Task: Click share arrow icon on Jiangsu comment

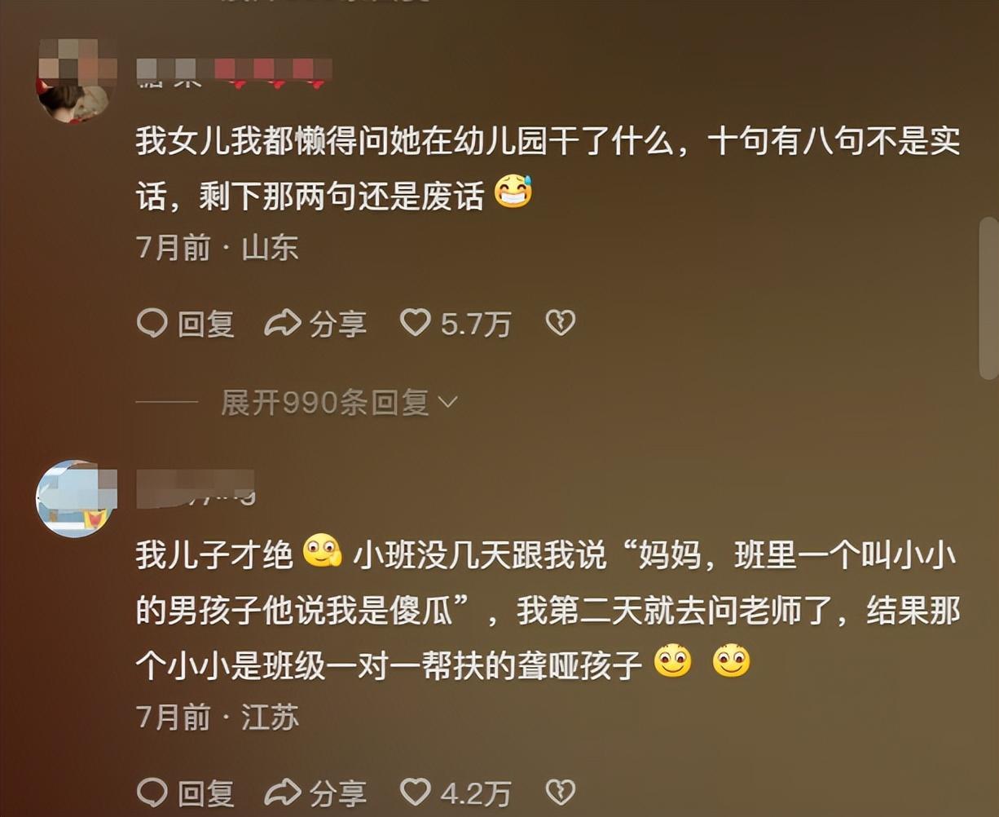Action: (284, 792)
